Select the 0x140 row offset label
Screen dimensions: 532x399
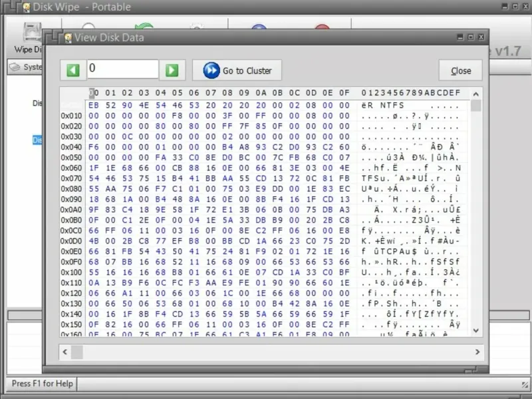71,315
